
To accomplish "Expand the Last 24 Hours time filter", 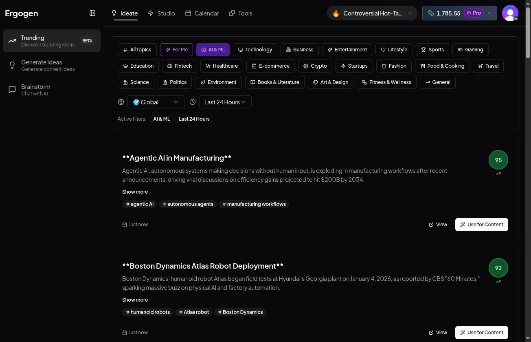I will point(225,102).
